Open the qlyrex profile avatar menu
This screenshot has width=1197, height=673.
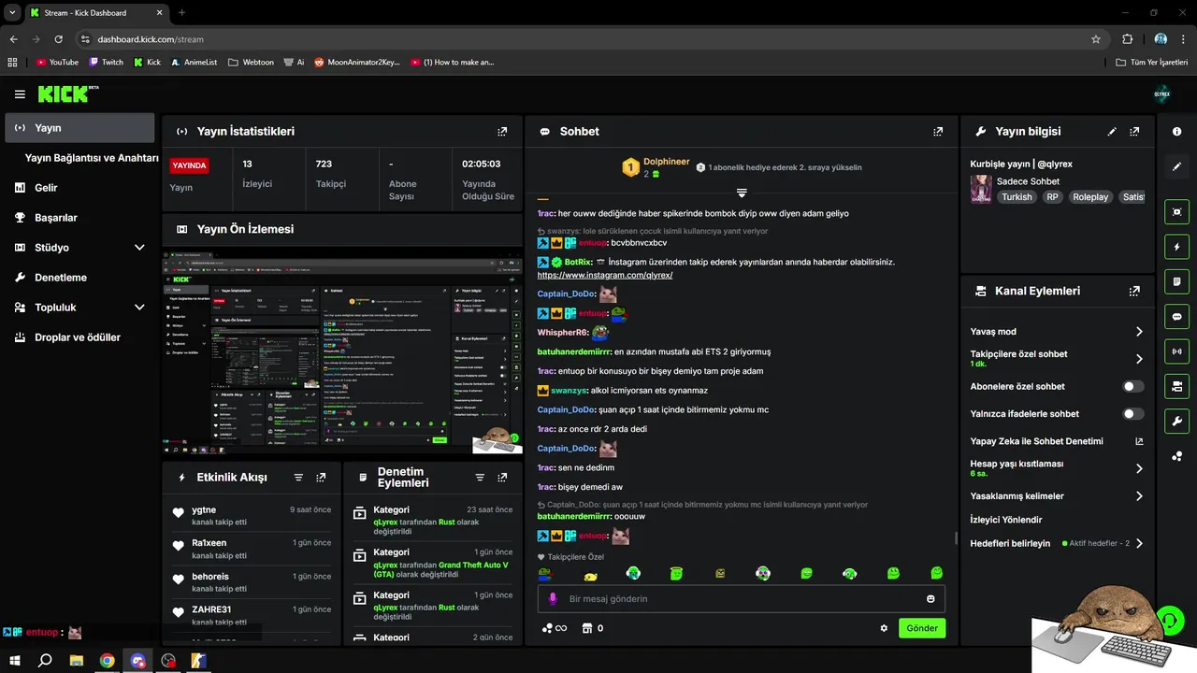pyautogui.click(x=1162, y=93)
